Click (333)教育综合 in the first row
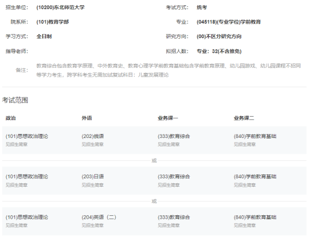The width and height of the screenshot is (311, 240). pyautogui.click(x=174, y=136)
